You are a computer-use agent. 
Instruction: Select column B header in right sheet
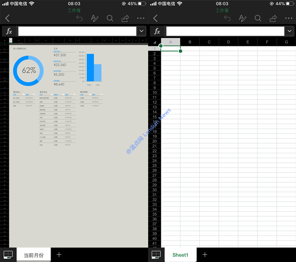pos(190,42)
